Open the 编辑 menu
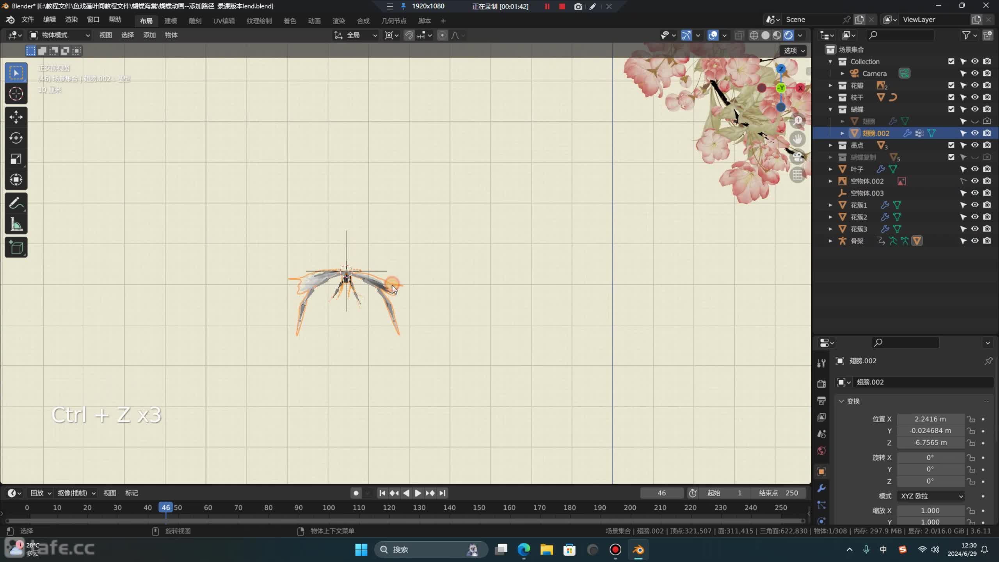The width and height of the screenshot is (999, 562). [x=50, y=20]
